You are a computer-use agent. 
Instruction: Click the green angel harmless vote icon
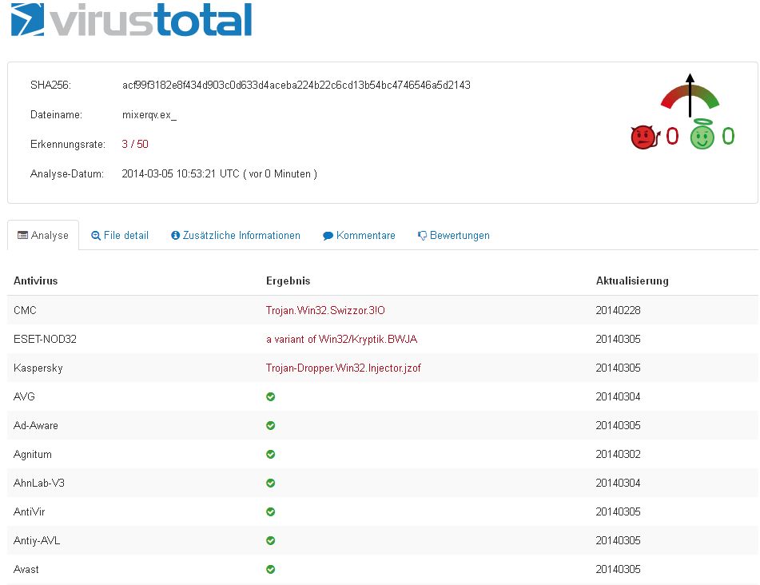pos(702,134)
